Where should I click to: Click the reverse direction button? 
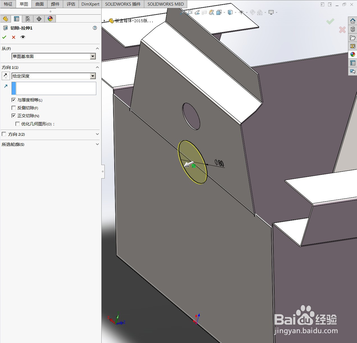pyautogui.click(x=6, y=76)
